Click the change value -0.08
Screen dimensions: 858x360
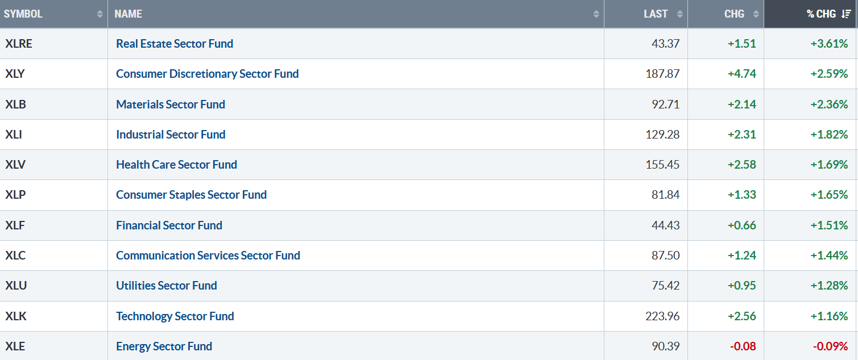click(743, 346)
